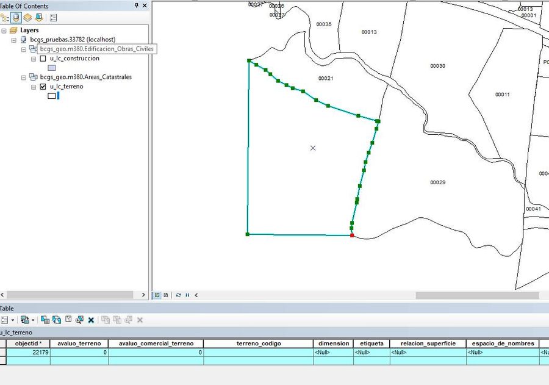Open Related Tables dropdown arrow
This screenshot has width=549, height=385.
33,320
